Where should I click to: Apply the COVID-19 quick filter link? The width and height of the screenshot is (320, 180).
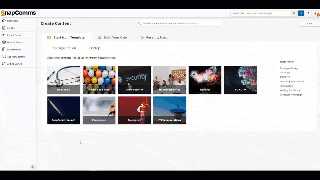(x=285, y=77)
